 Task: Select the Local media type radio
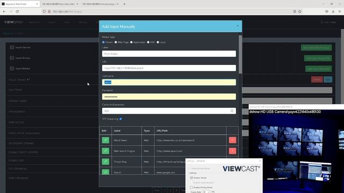tap(157, 42)
